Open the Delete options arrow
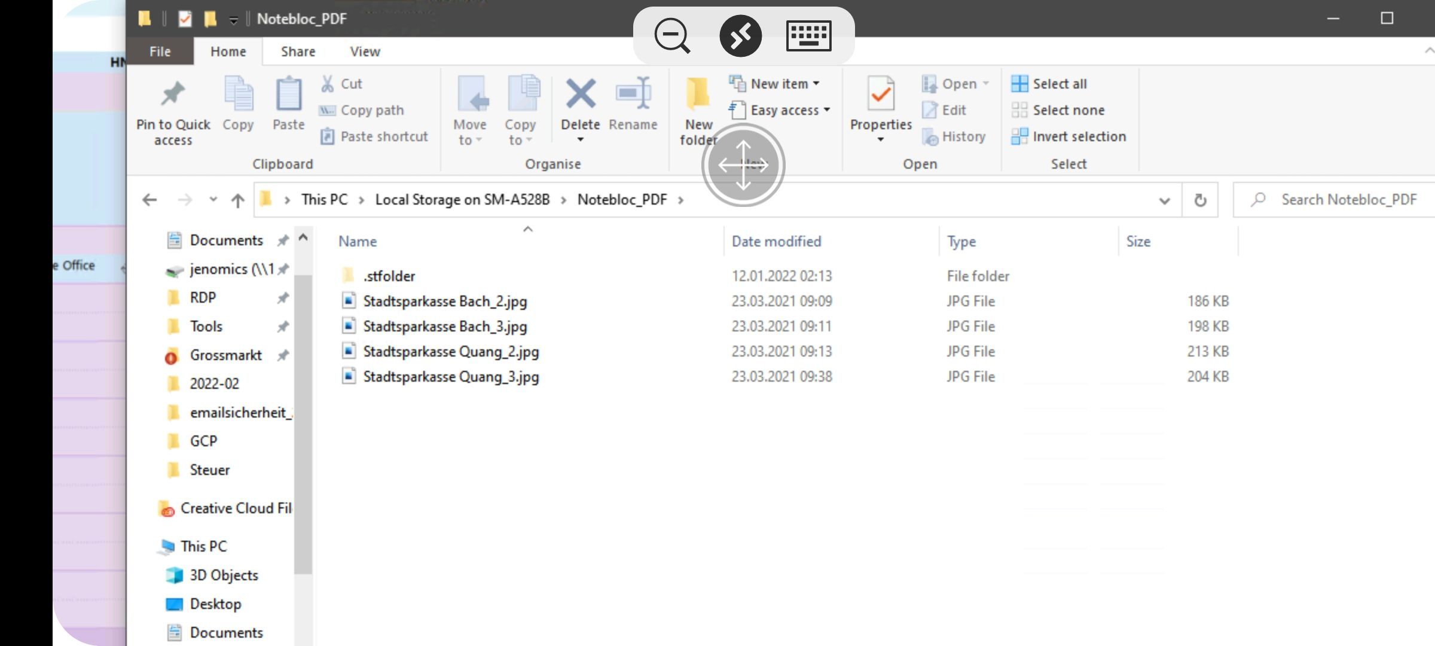The height and width of the screenshot is (646, 1435). tap(580, 140)
